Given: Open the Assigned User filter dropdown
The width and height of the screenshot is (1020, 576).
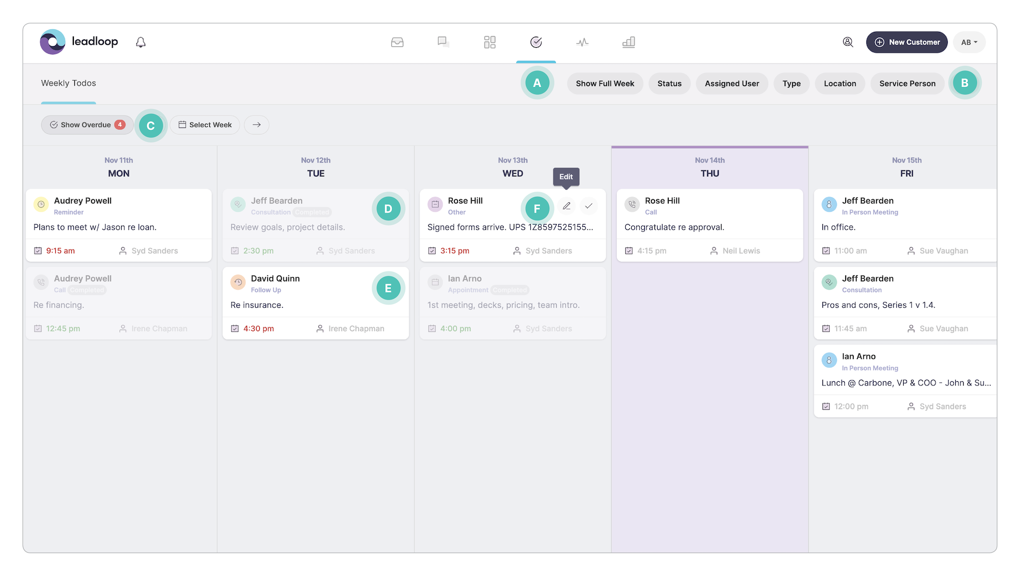Looking at the screenshot, I should 732,84.
